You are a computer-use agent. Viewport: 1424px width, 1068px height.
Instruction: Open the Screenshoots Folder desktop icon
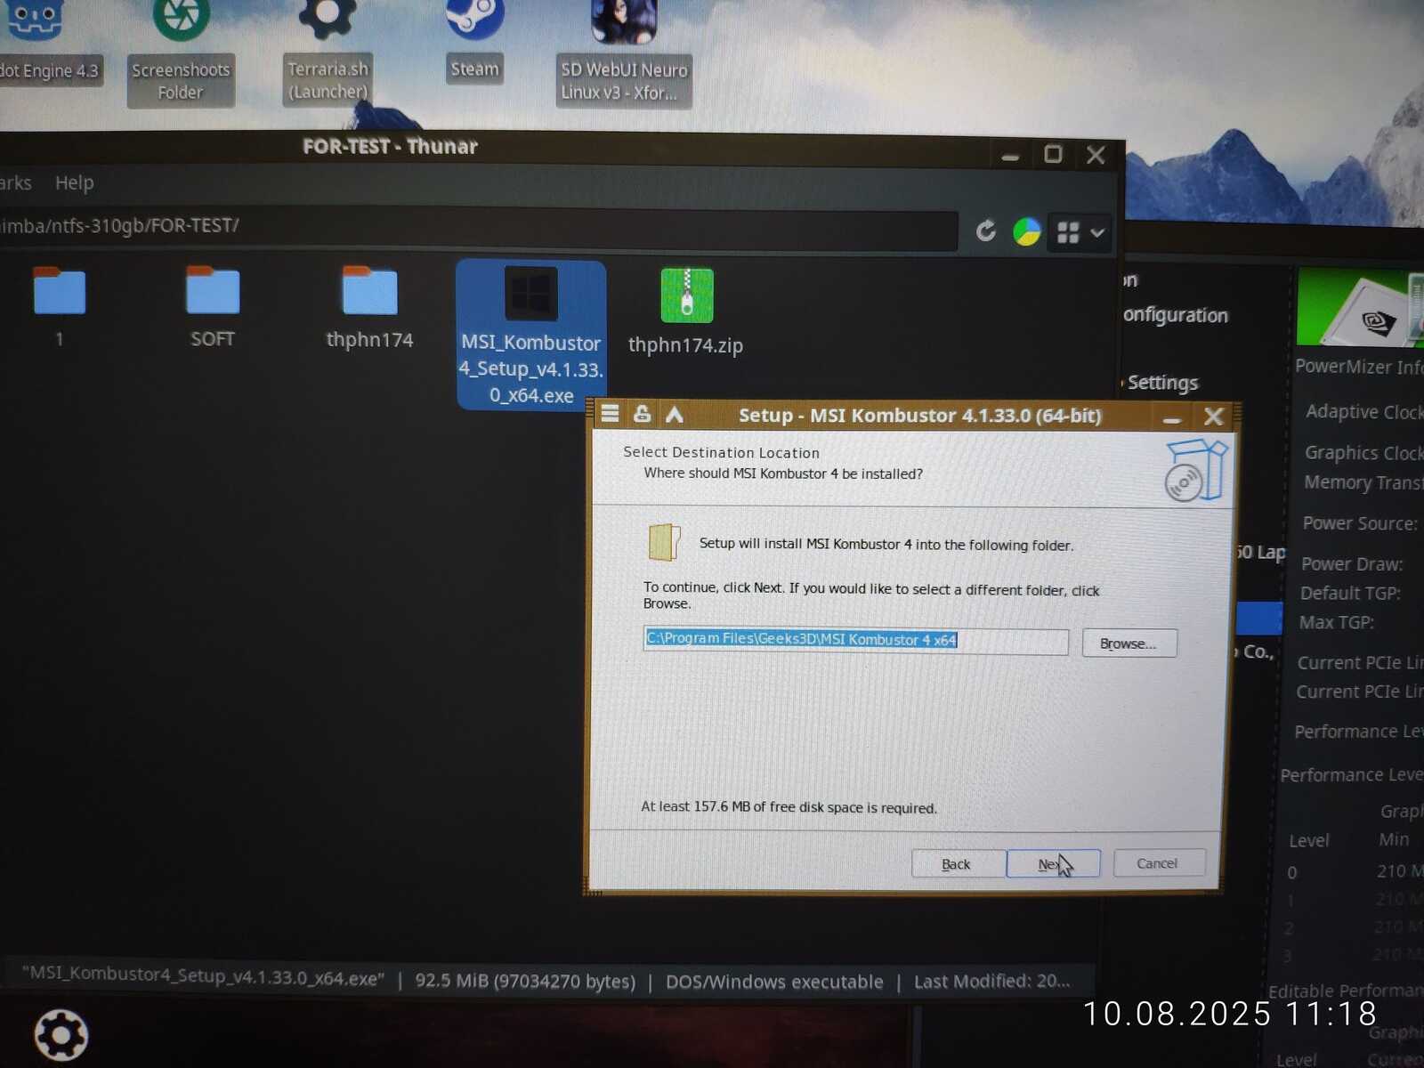[181, 52]
